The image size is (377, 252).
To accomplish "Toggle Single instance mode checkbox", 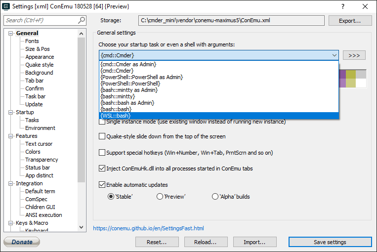I will (102, 122).
